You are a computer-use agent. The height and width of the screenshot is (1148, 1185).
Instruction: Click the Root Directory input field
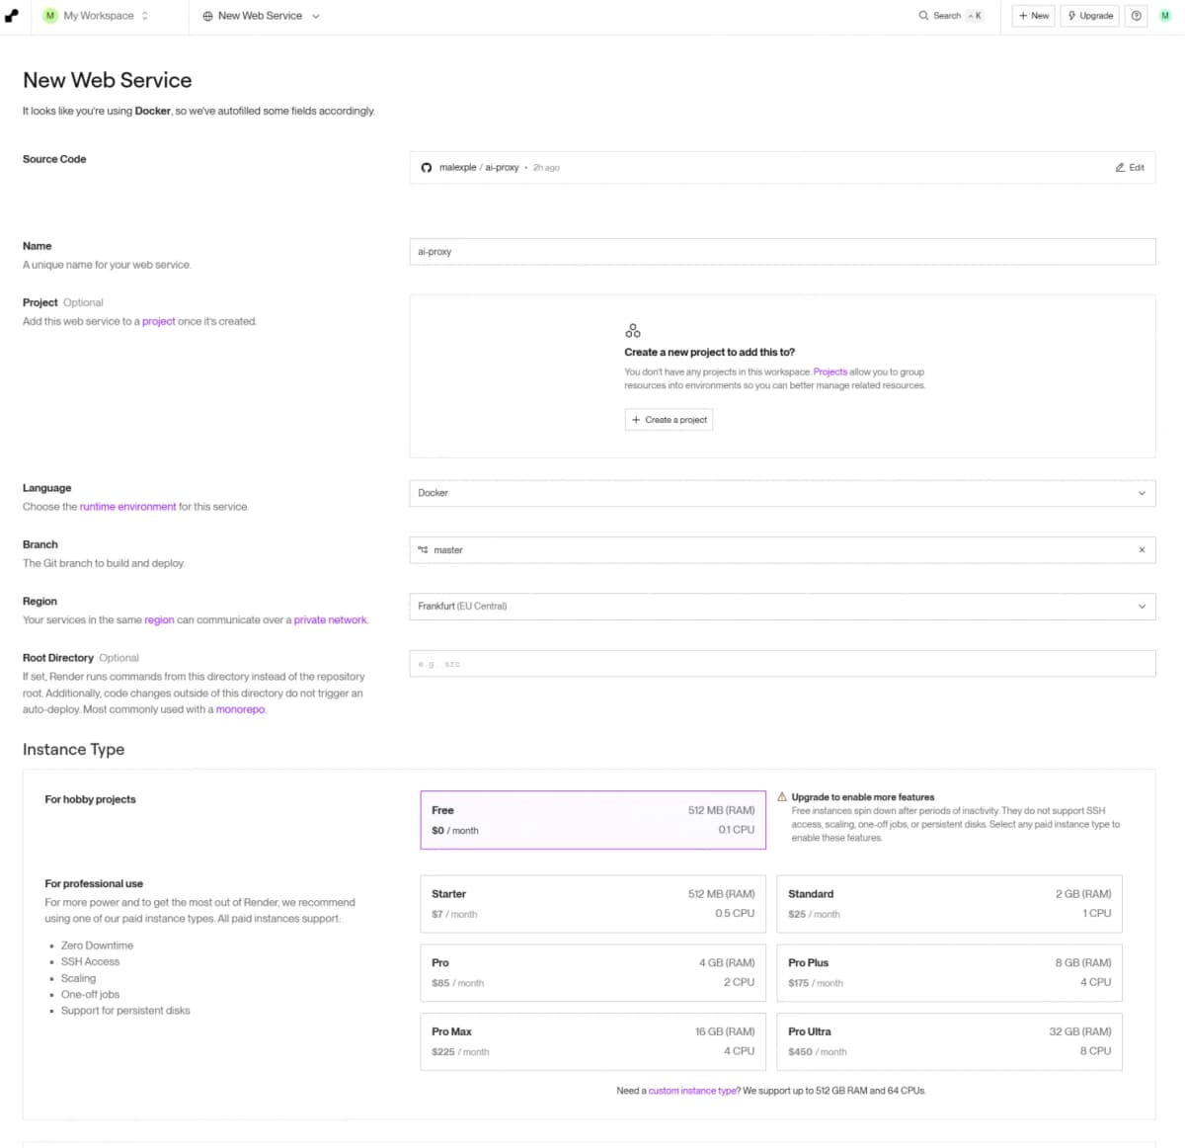tap(782, 664)
